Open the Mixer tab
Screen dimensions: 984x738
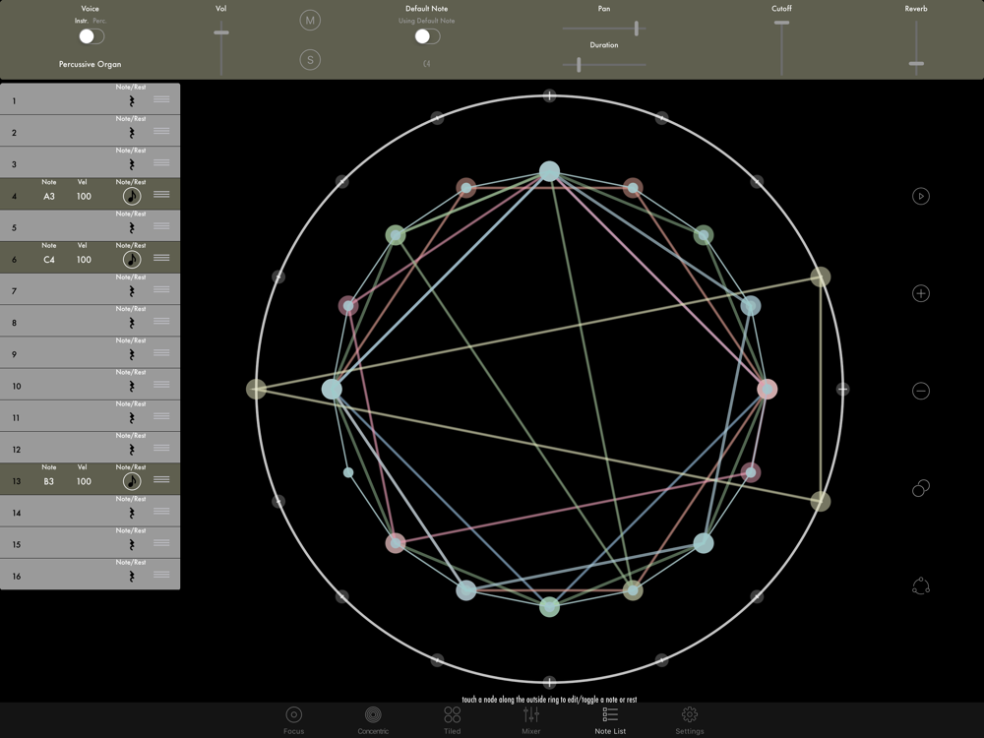pyautogui.click(x=531, y=719)
